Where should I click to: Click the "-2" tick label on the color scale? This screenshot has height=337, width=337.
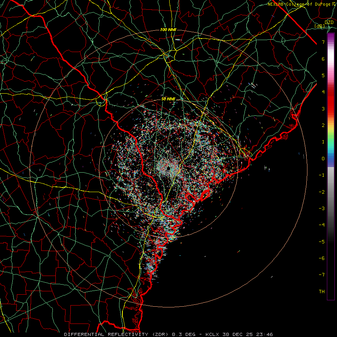(x=322, y=192)
